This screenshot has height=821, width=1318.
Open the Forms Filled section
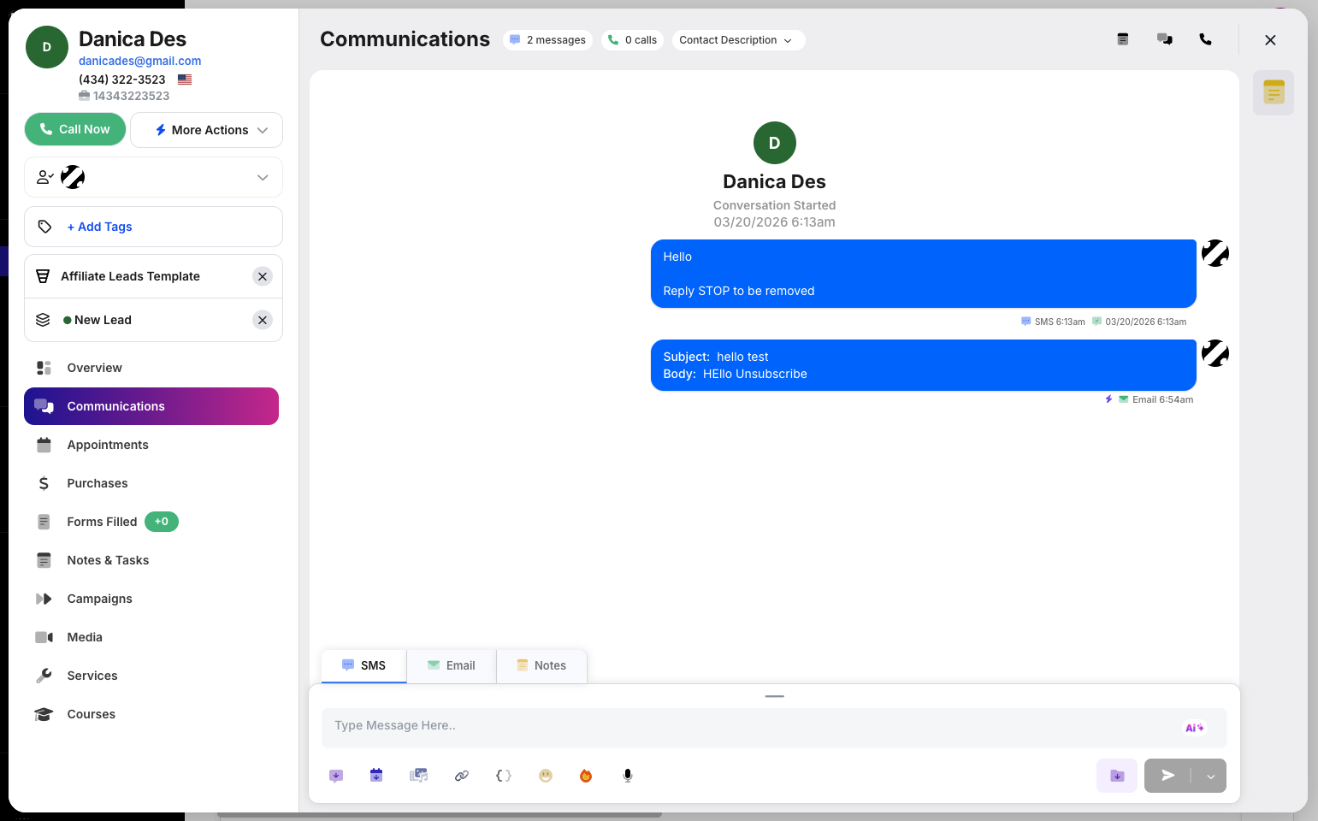click(x=151, y=522)
